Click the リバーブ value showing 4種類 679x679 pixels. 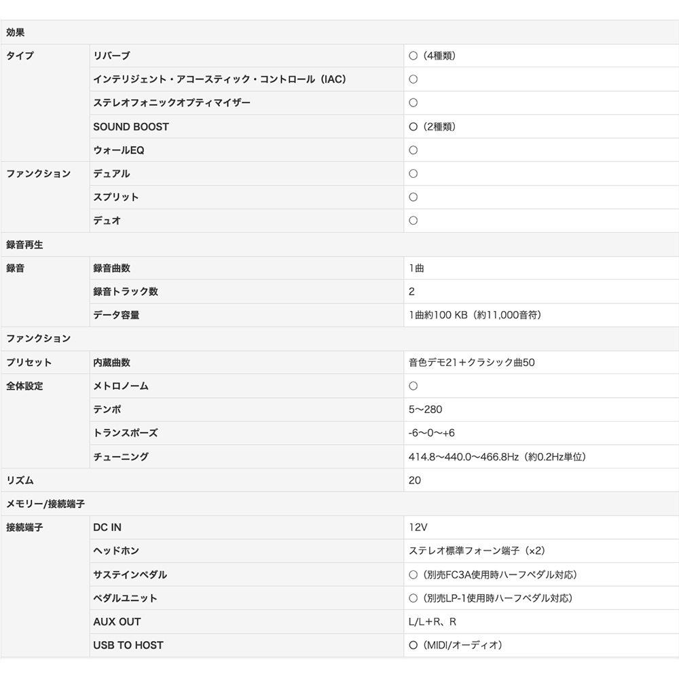(x=433, y=56)
